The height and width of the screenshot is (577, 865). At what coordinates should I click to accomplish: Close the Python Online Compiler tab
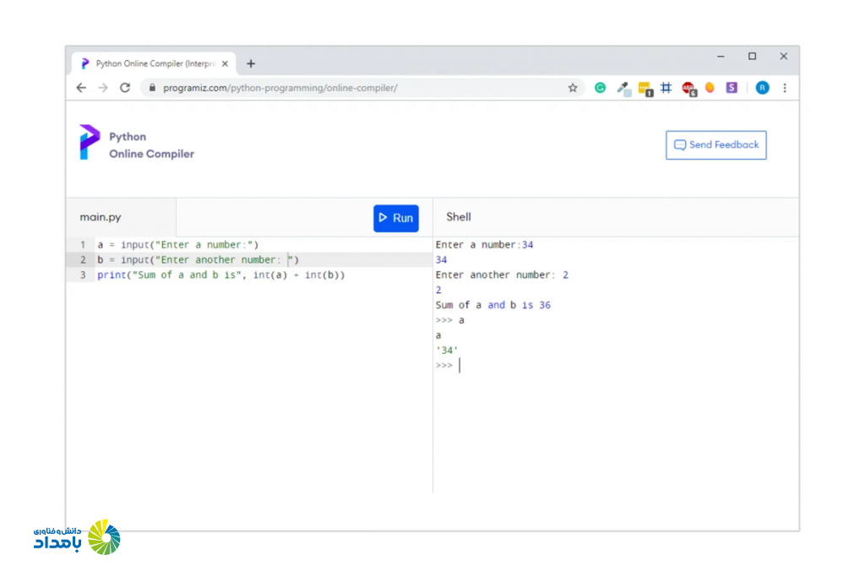tap(225, 64)
